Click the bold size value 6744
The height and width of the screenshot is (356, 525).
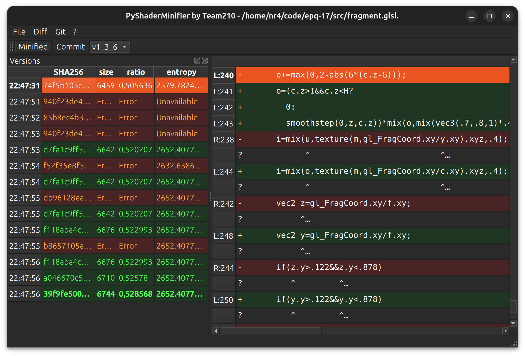(106, 294)
